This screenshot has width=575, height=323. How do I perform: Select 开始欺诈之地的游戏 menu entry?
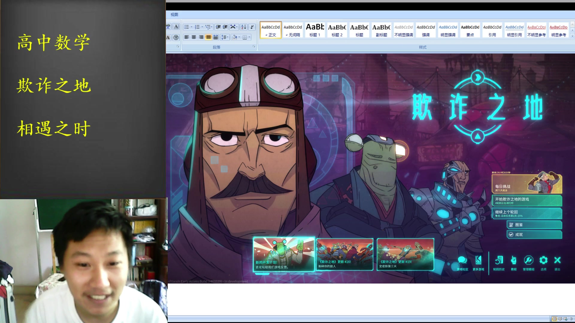click(x=527, y=201)
